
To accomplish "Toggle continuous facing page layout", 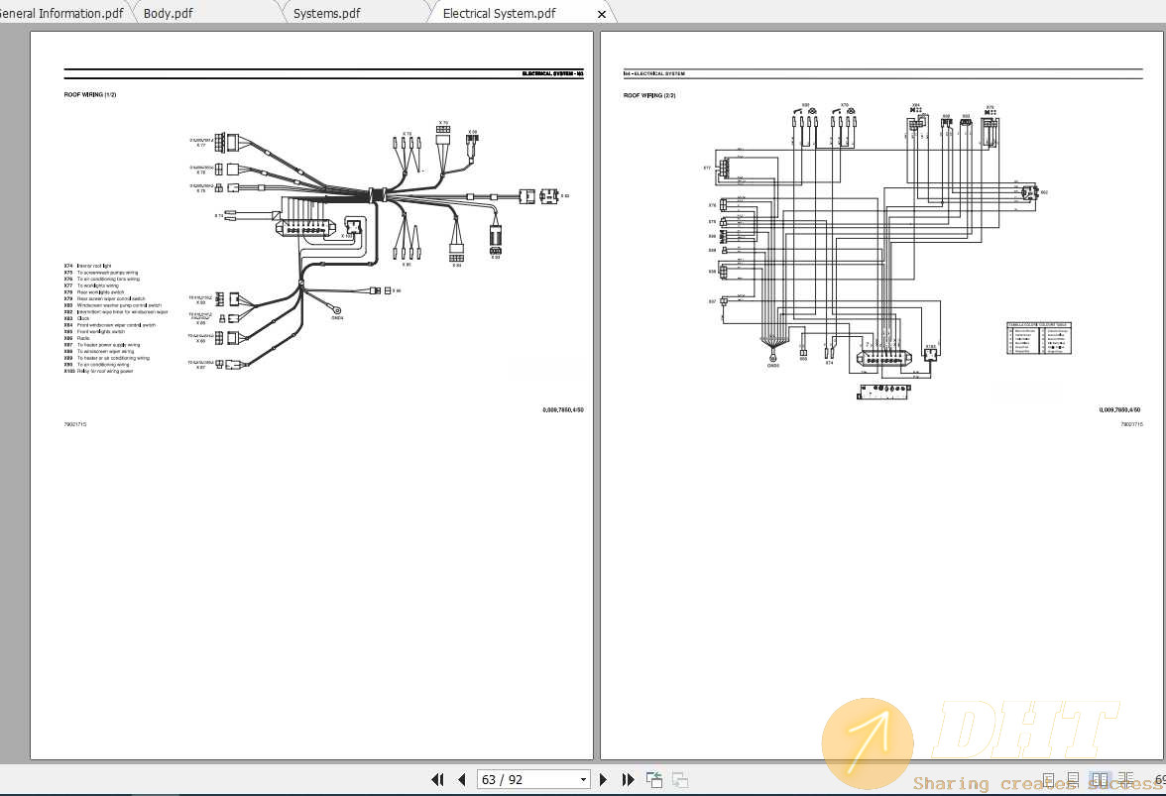I will coord(1125,780).
